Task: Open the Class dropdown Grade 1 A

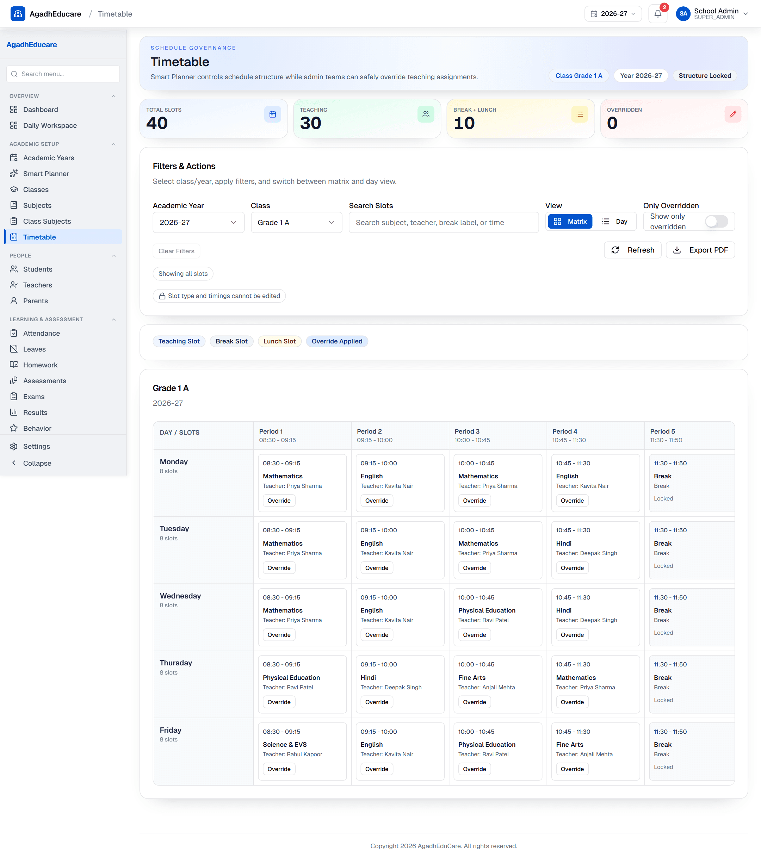Action: 296,223
